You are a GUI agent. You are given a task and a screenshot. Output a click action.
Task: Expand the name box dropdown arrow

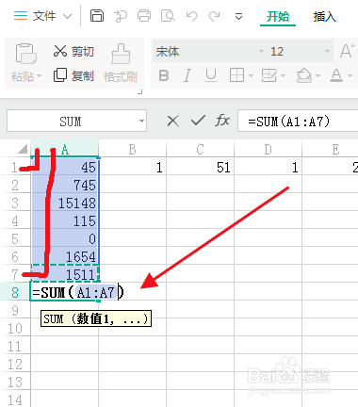click(x=142, y=122)
